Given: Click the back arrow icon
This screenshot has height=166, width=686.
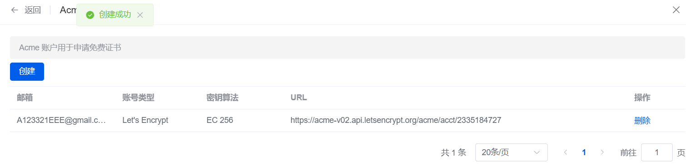Looking at the screenshot, I should [x=15, y=10].
